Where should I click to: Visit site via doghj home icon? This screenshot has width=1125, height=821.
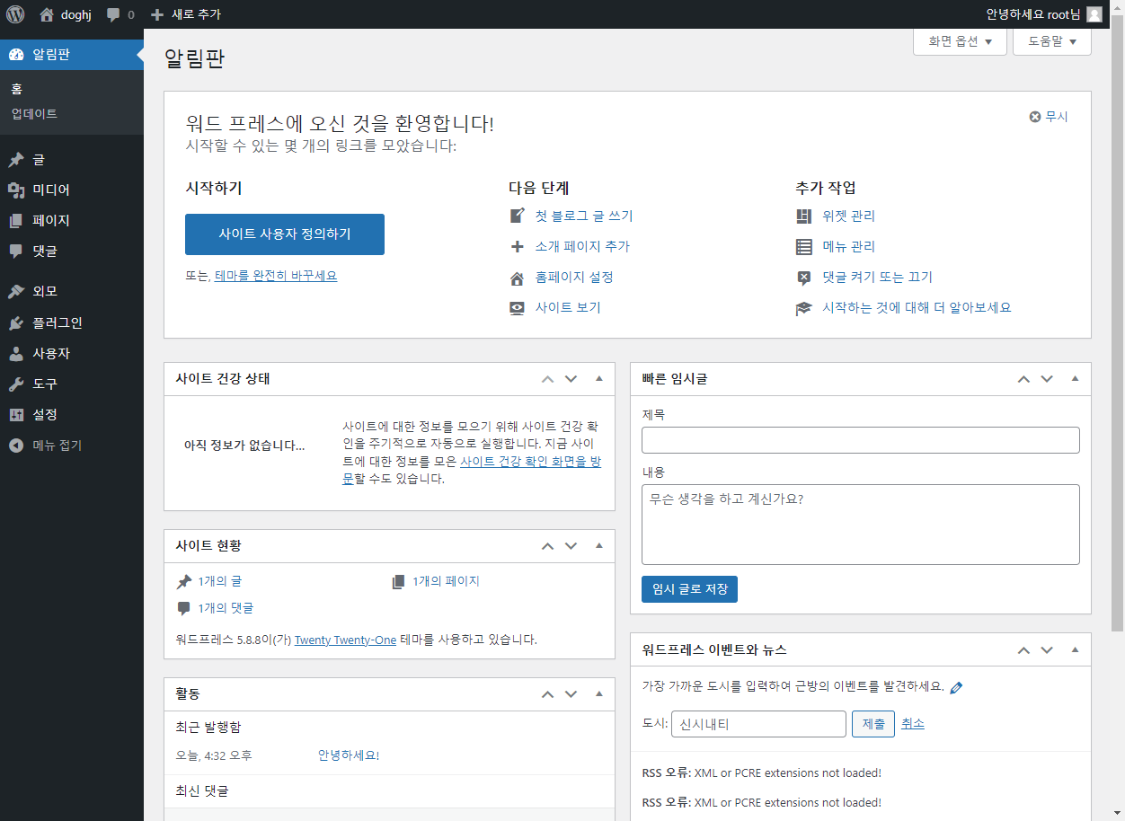click(x=66, y=14)
